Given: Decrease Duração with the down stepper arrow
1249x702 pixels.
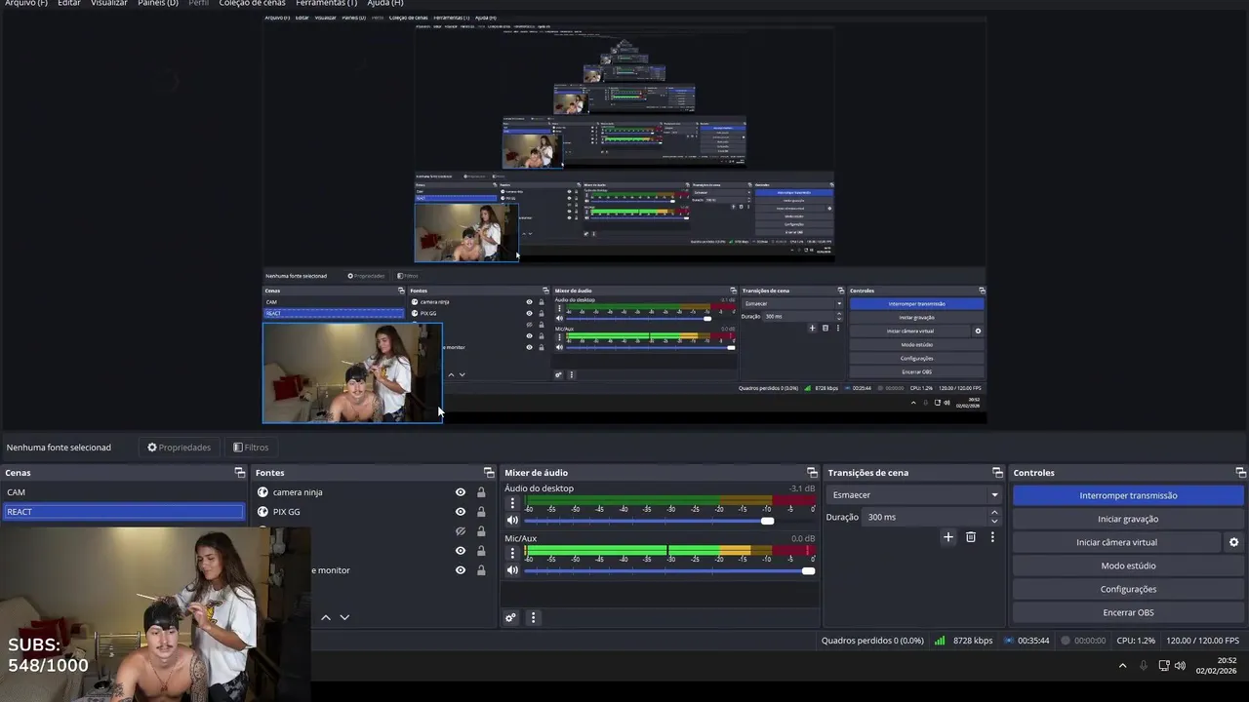Looking at the screenshot, I should (x=994, y=522).
